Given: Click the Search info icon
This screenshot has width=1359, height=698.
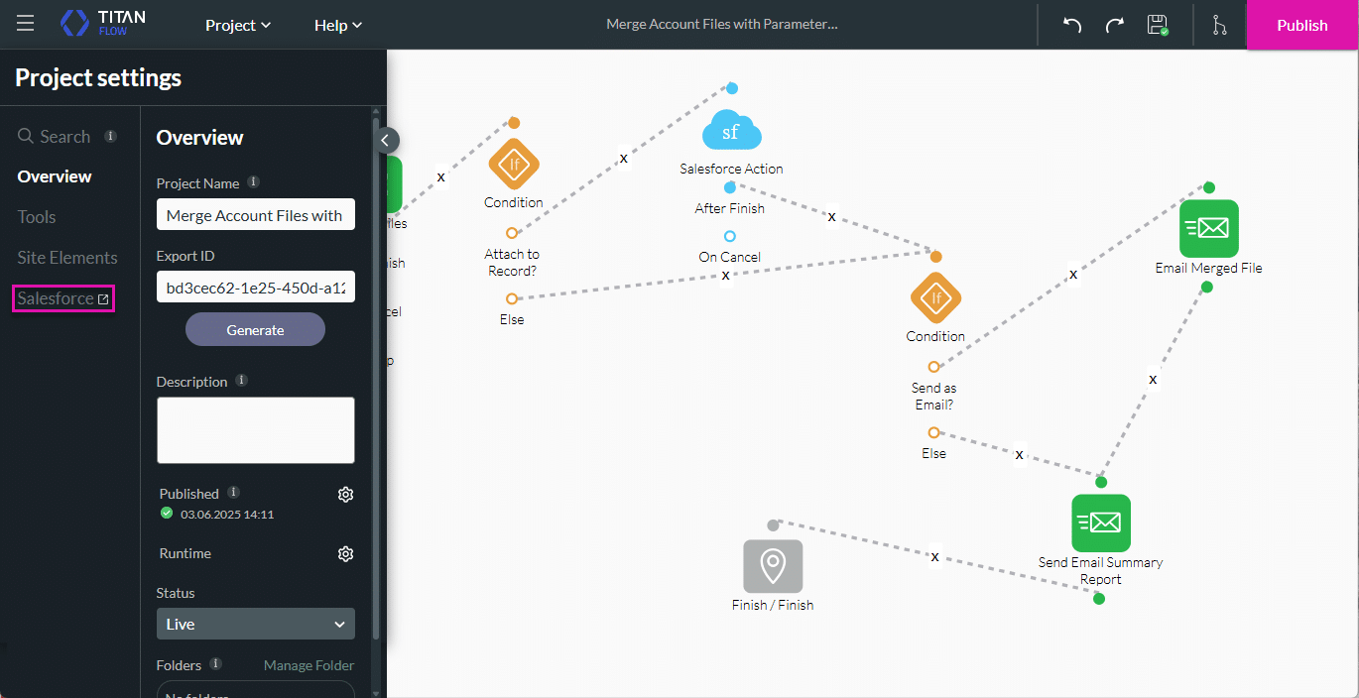Looking at the screenshot, I should [x=111, y=136].
